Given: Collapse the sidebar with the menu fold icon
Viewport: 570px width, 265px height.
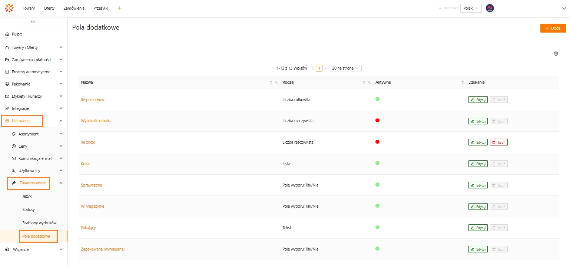Looking at the screenshot, I should tap(33, 22).
